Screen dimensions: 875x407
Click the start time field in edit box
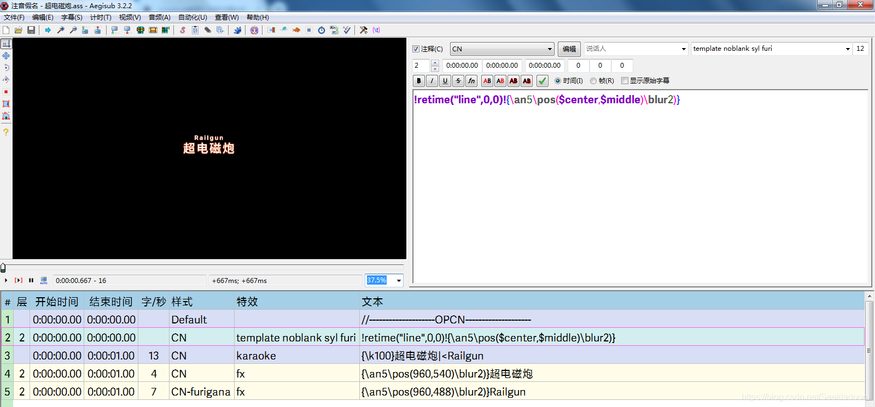click(x=462, y=66)
